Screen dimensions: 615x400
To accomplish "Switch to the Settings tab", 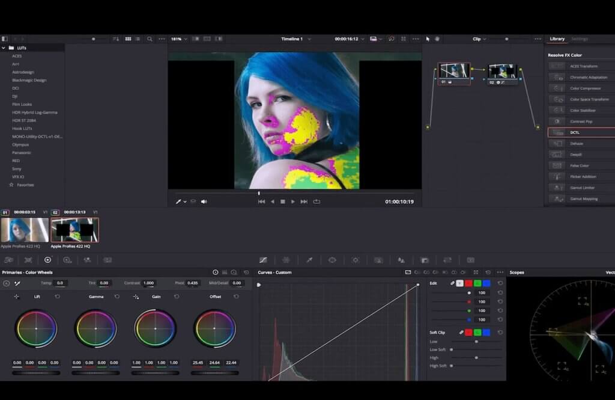I will 580,38.
